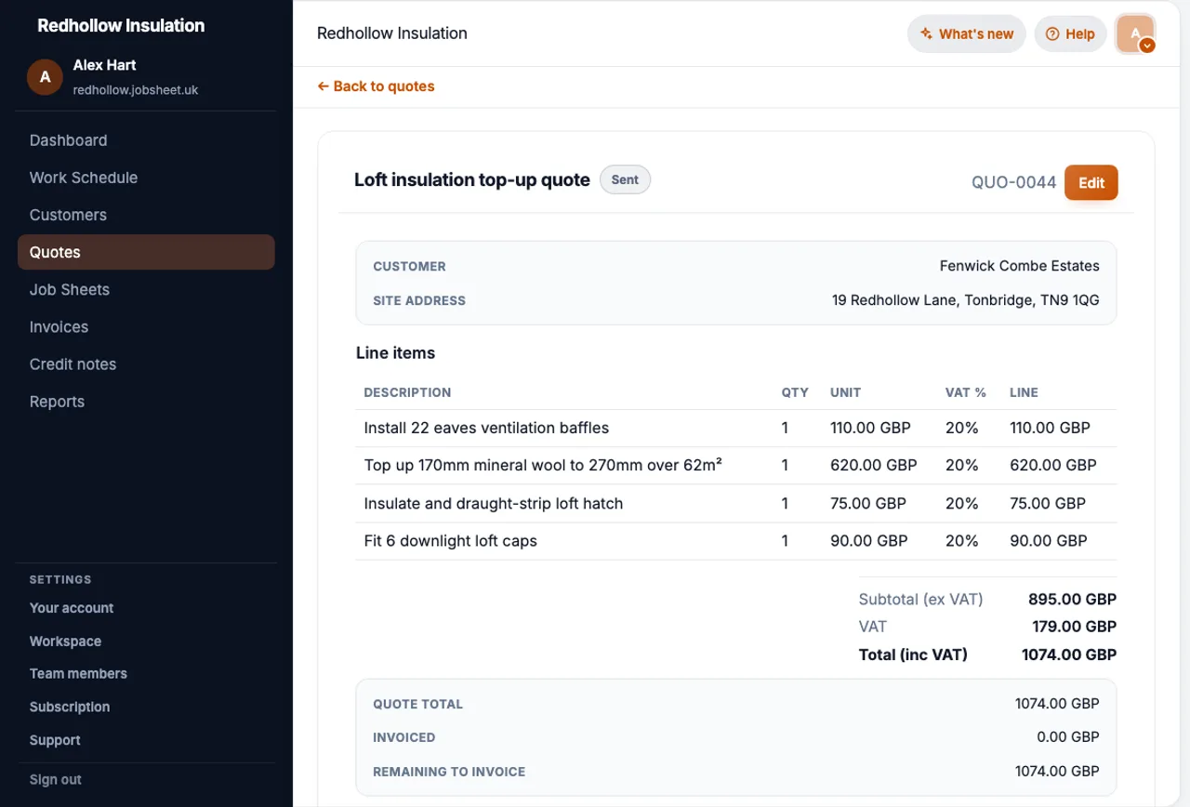This screenshot has width=1190, height=807.
Task: Select the eaves ventilation baffles line
Action: click(735, 429)
